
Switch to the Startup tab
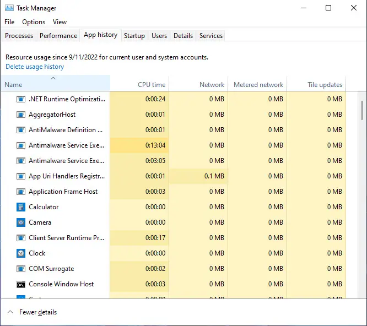tap(134, 36)
